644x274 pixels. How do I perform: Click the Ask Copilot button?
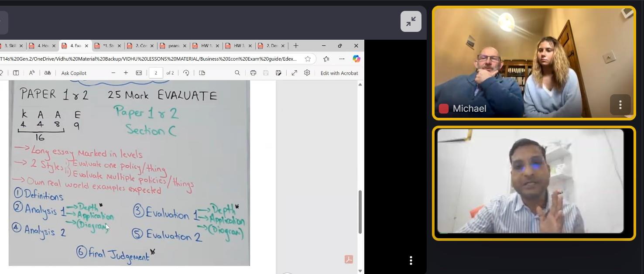click(74, 73)
